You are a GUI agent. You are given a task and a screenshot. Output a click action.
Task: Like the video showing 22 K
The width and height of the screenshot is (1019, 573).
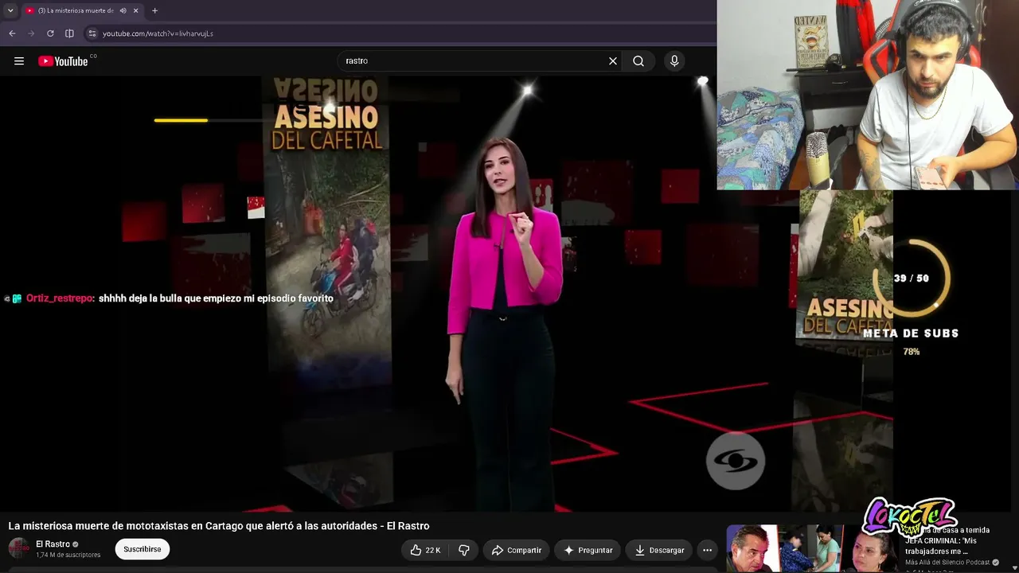tap(426, 550)
